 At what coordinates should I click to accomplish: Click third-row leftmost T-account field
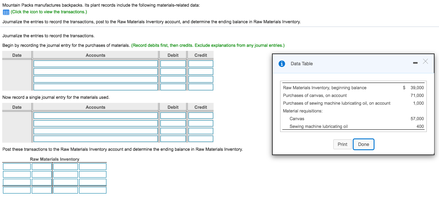(x=17, y=182)
